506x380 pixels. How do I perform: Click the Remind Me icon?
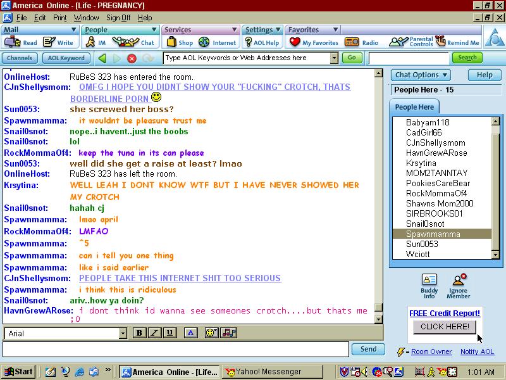(x=440, y=41)
